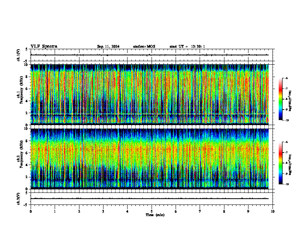Click the "-10" label on ch.2 colorbar
Screen dimensions: 307x237
[287, 184]
